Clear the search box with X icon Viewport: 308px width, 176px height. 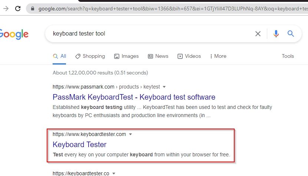tap(258, 34)
